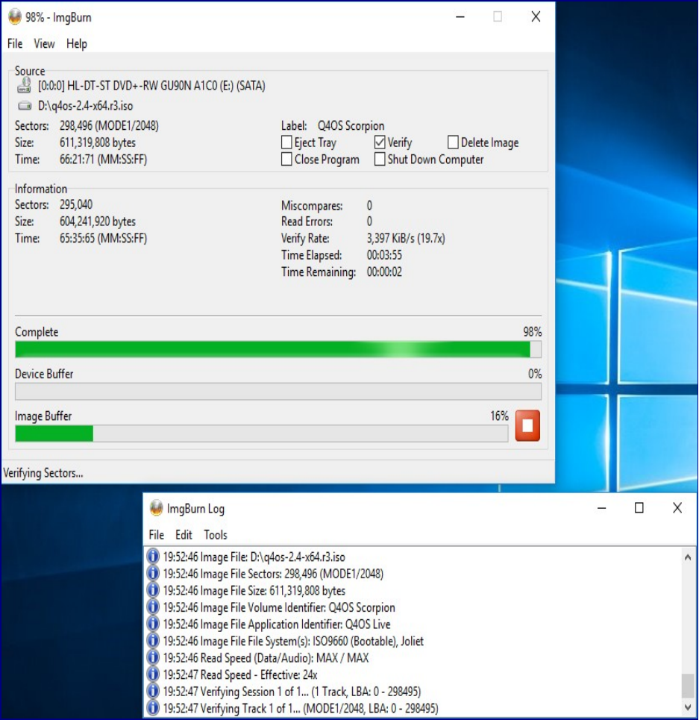
Task: Open Tools menu in ImgBurn Log window
Action: 216,535
